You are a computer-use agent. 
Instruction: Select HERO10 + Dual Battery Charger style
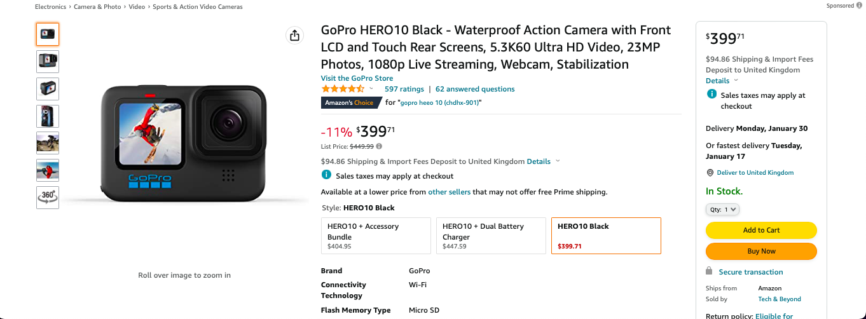coord(490,236)
